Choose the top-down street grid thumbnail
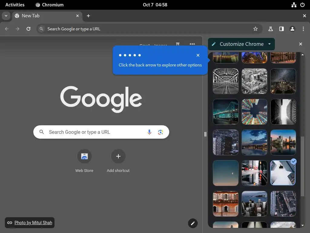This screenshot has height=233, width=310. (x=283, y=204)
